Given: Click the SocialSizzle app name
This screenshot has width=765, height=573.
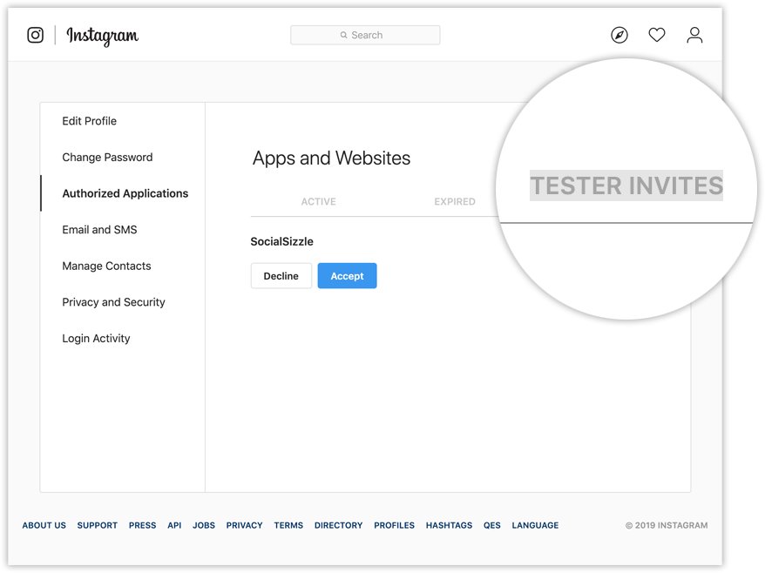Looking at the screenshot, I should (282, 241).
